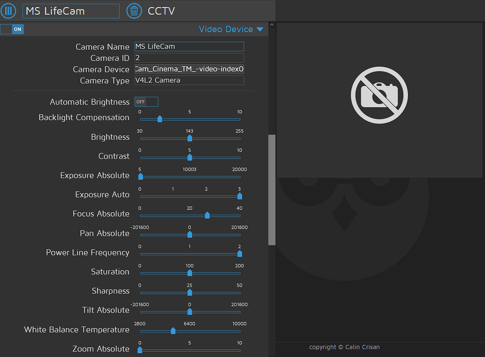Click the Contrast slider handle

190,157
